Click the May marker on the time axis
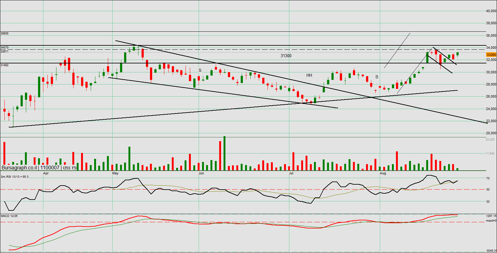497x253 pixels. coord(115,173)
